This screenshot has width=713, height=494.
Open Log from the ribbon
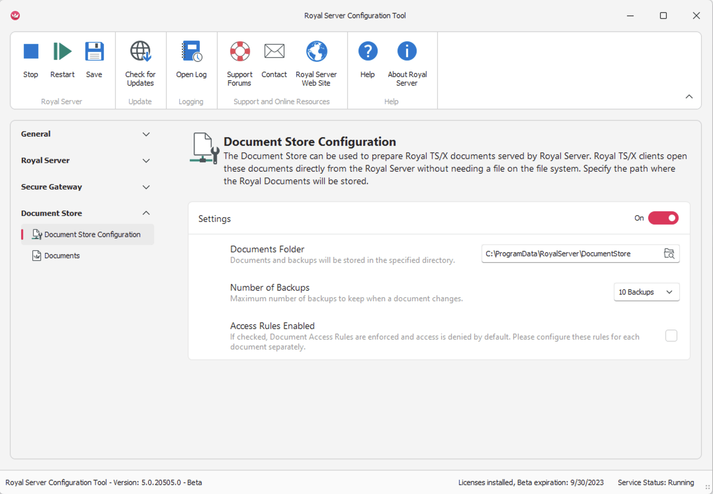[x=191, y=60]
